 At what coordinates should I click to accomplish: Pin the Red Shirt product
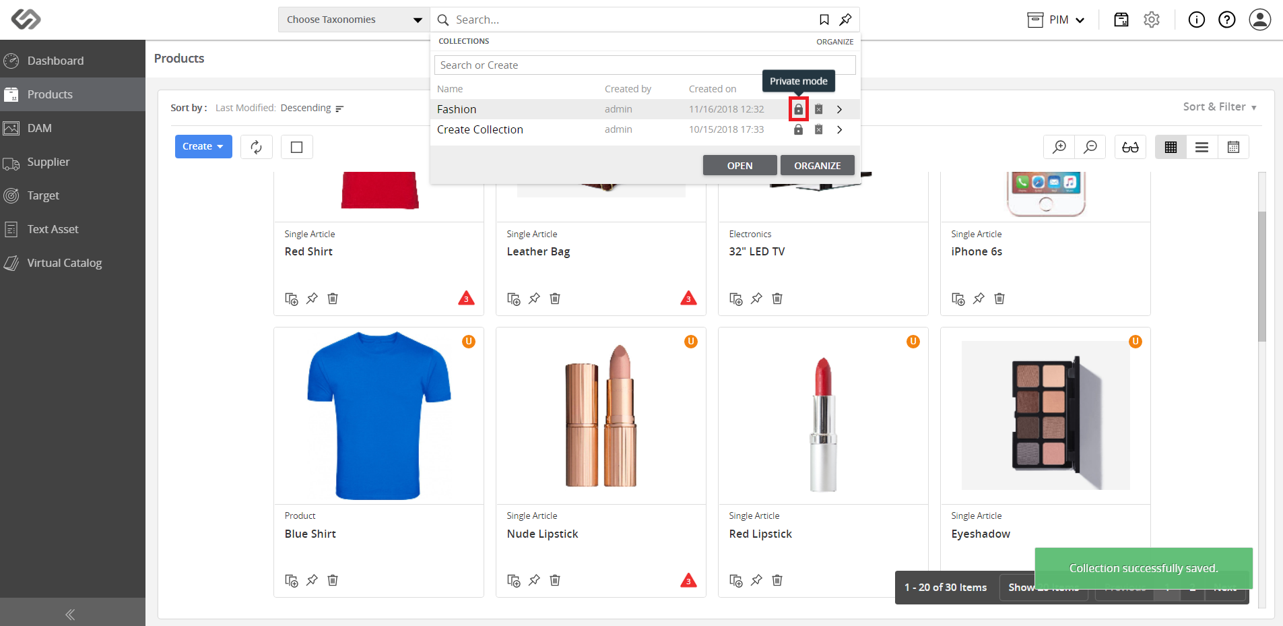(x=312, y=298)
